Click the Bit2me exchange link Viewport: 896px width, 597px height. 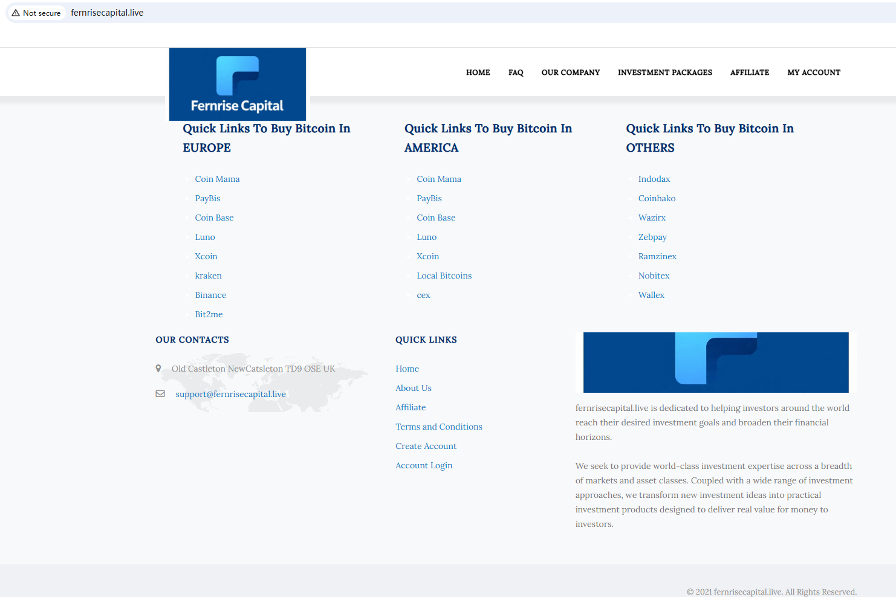point(209,314)
